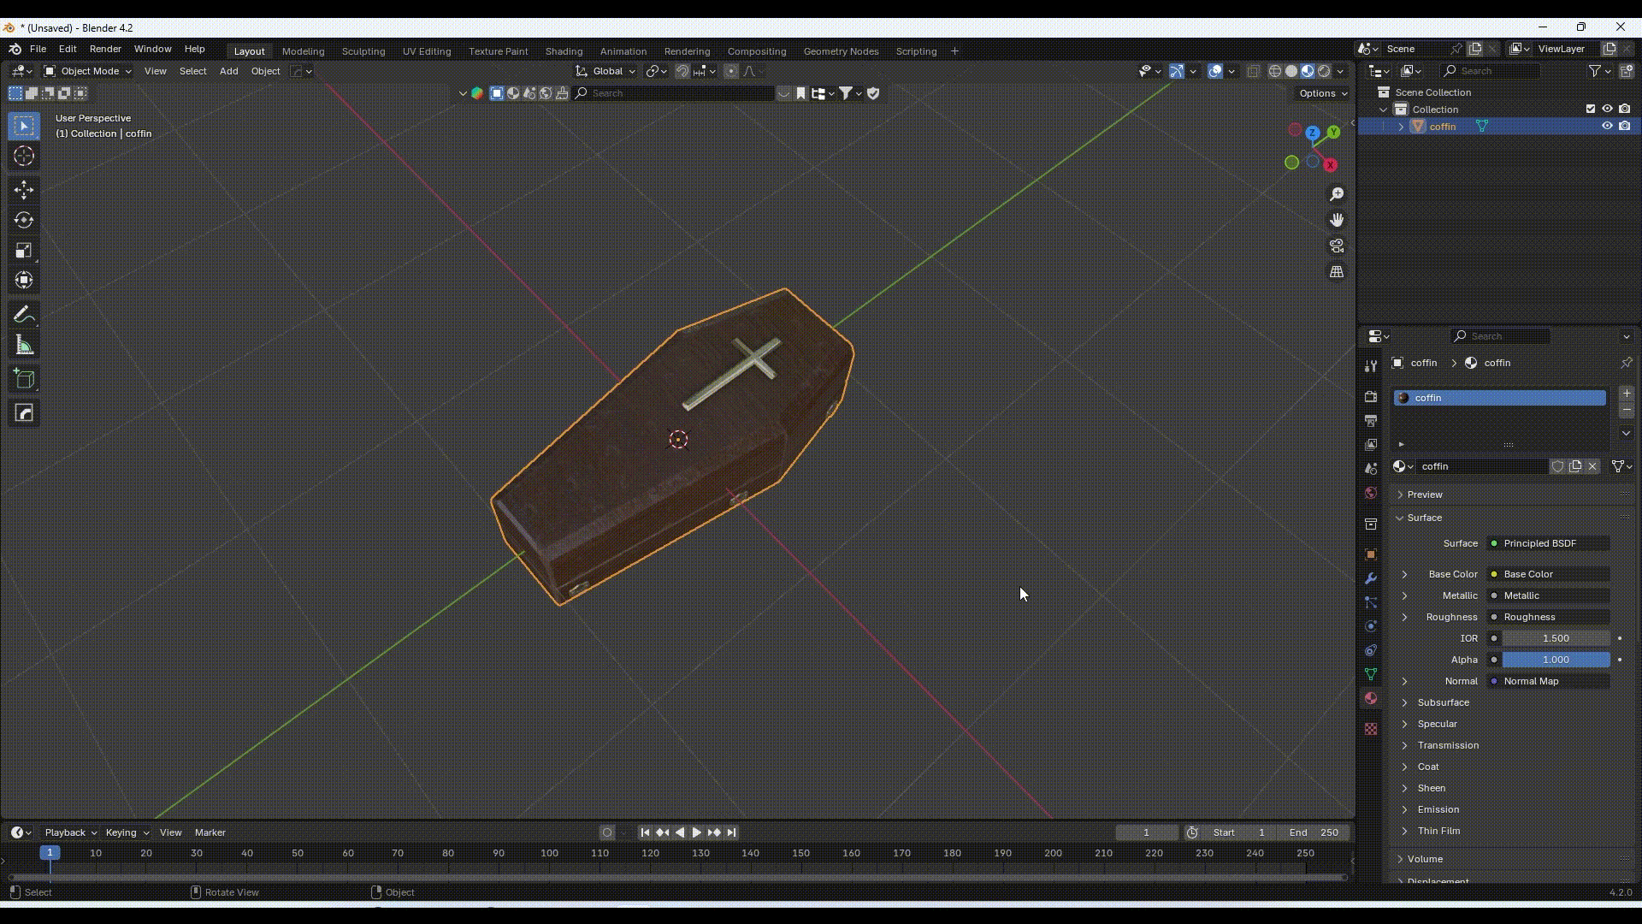
Task: Switch to the Shading workspace tab
Action: 564,51
